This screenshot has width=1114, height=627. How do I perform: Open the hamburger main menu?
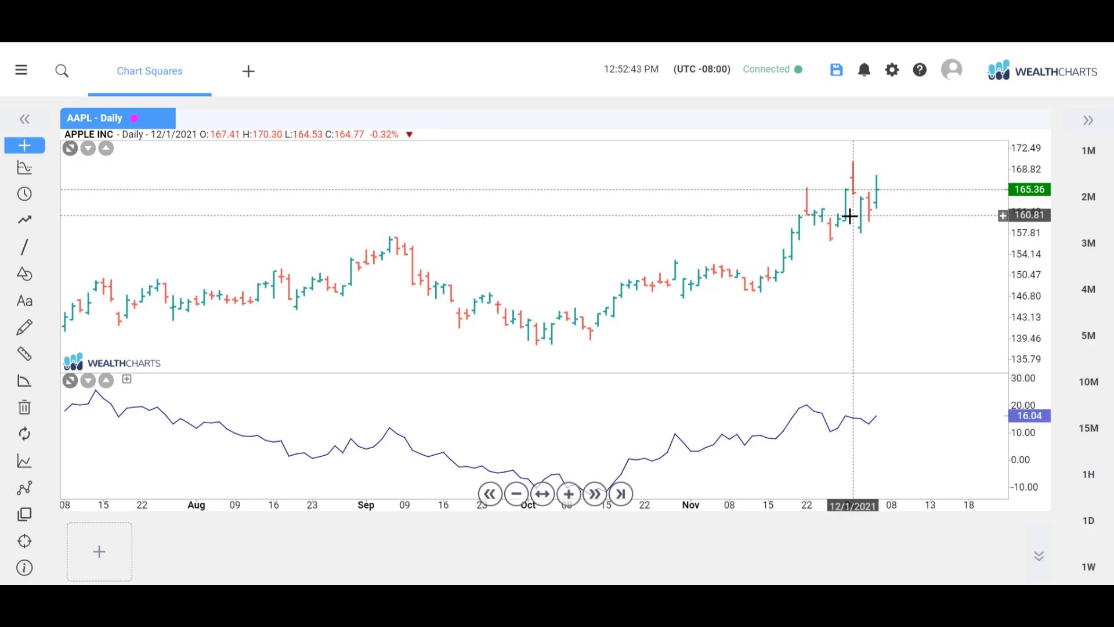click(21, 70)
